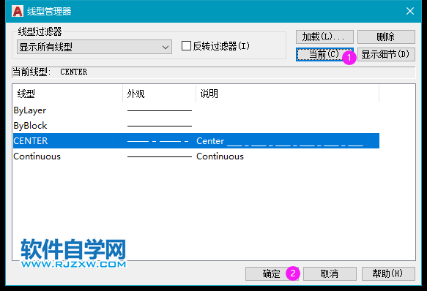The image size is (427, 291).
Task: Click the 加载(L)... load button
Action: pyautogui.click(x=324, y=37)
